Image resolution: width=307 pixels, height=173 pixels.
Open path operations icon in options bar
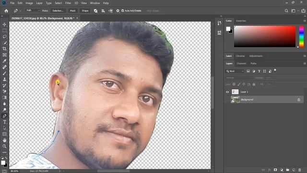[x=95, y=11]
